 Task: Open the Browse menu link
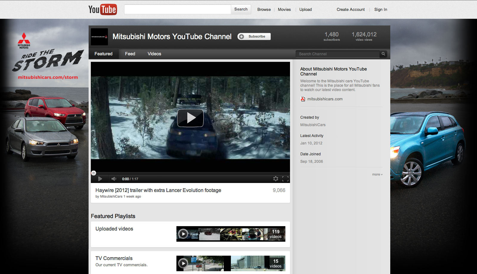coord(264,10)
